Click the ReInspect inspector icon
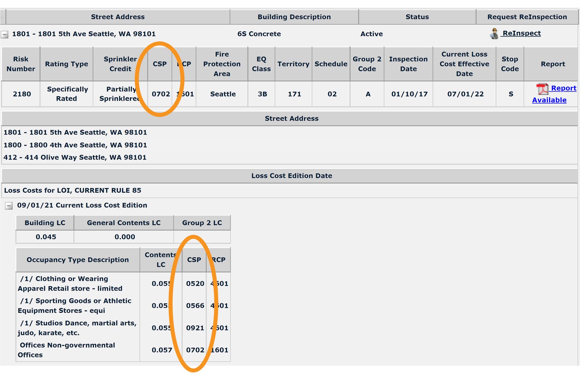The width and height of the screenshot is (580, 374). click(493, 33)
